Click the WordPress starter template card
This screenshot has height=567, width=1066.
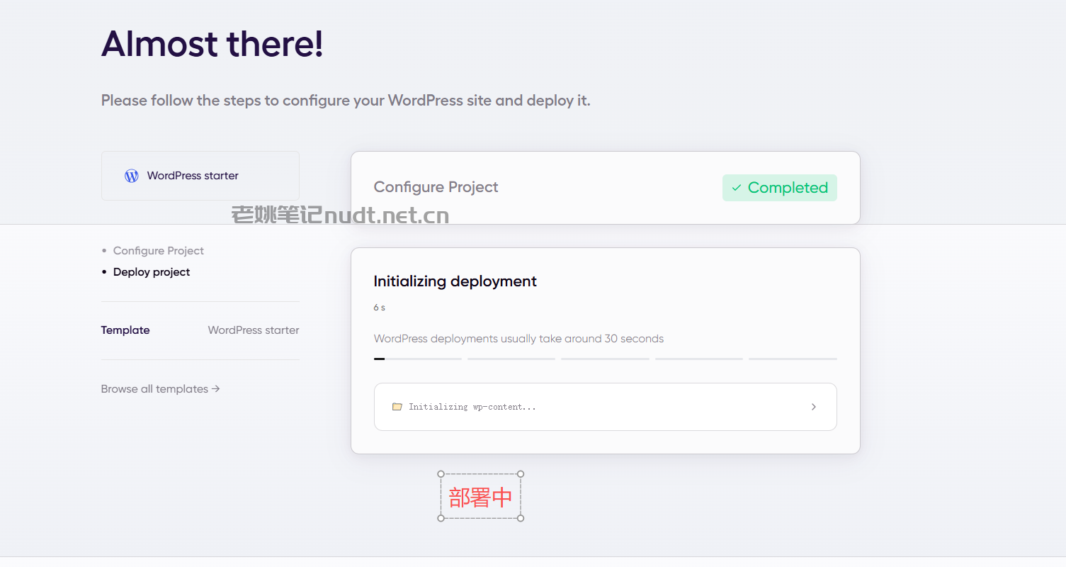coord(200,176)
